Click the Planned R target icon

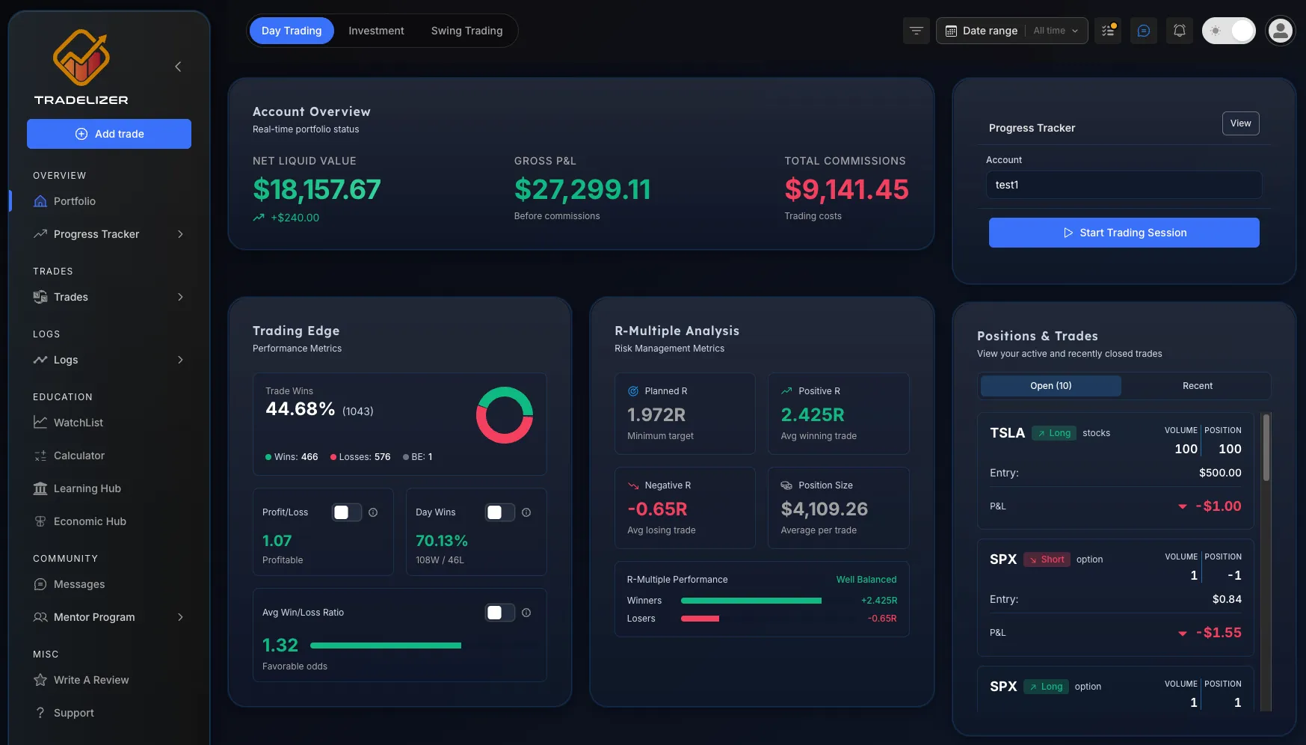coord(633,391)
